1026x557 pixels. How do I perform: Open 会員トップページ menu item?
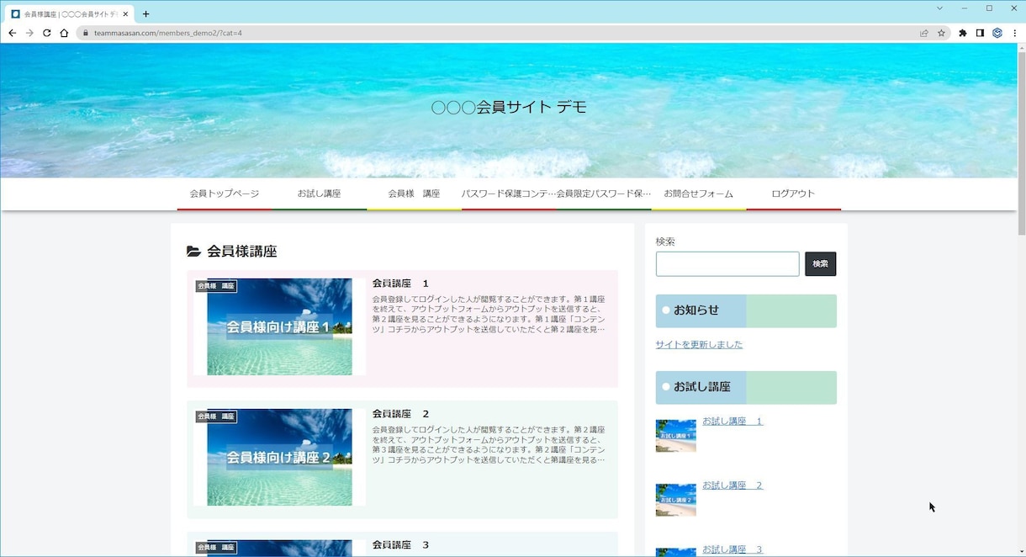coord(225,194)
